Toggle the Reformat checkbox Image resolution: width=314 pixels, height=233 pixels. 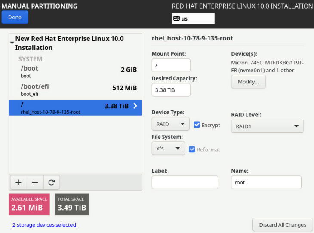(x=192, y=149)
